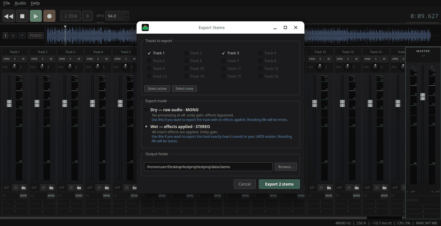Toggle the metronome Click button
This screenshot has width=441, height=226.
(70, 16)
